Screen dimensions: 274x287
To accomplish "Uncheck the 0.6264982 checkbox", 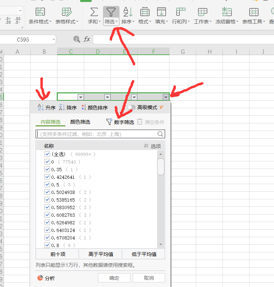I will click(47, 222).
